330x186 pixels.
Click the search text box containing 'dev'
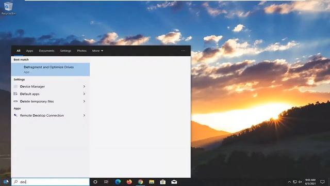point(51,182)
